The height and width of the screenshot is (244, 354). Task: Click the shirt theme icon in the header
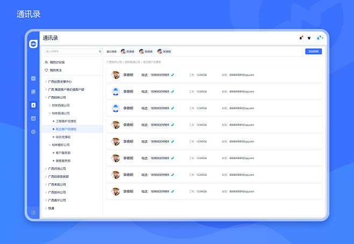309,38
